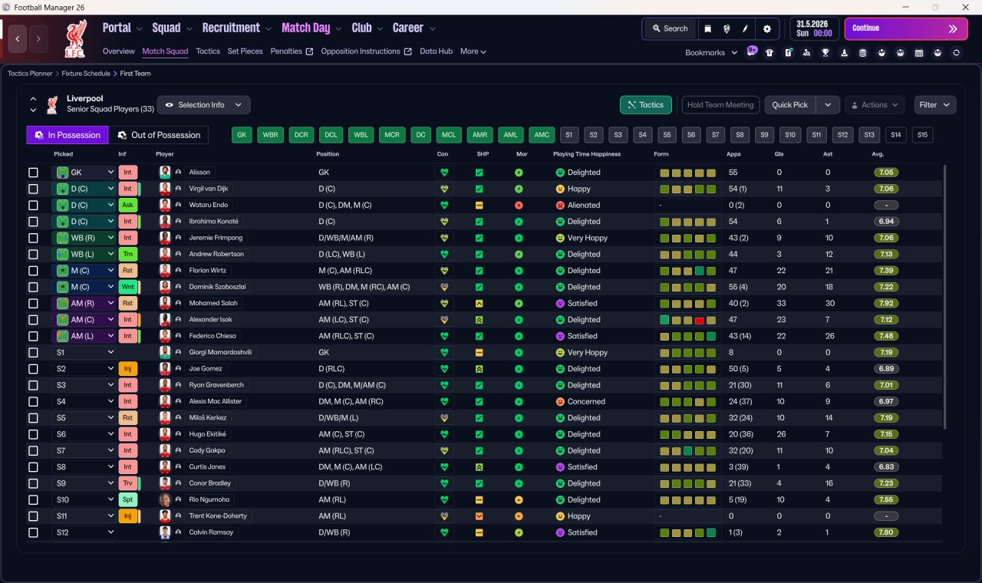This screenshot has width=982, height=583.
Task: Click the player list vertical scrollbar
Action: (x=944, y=297)
